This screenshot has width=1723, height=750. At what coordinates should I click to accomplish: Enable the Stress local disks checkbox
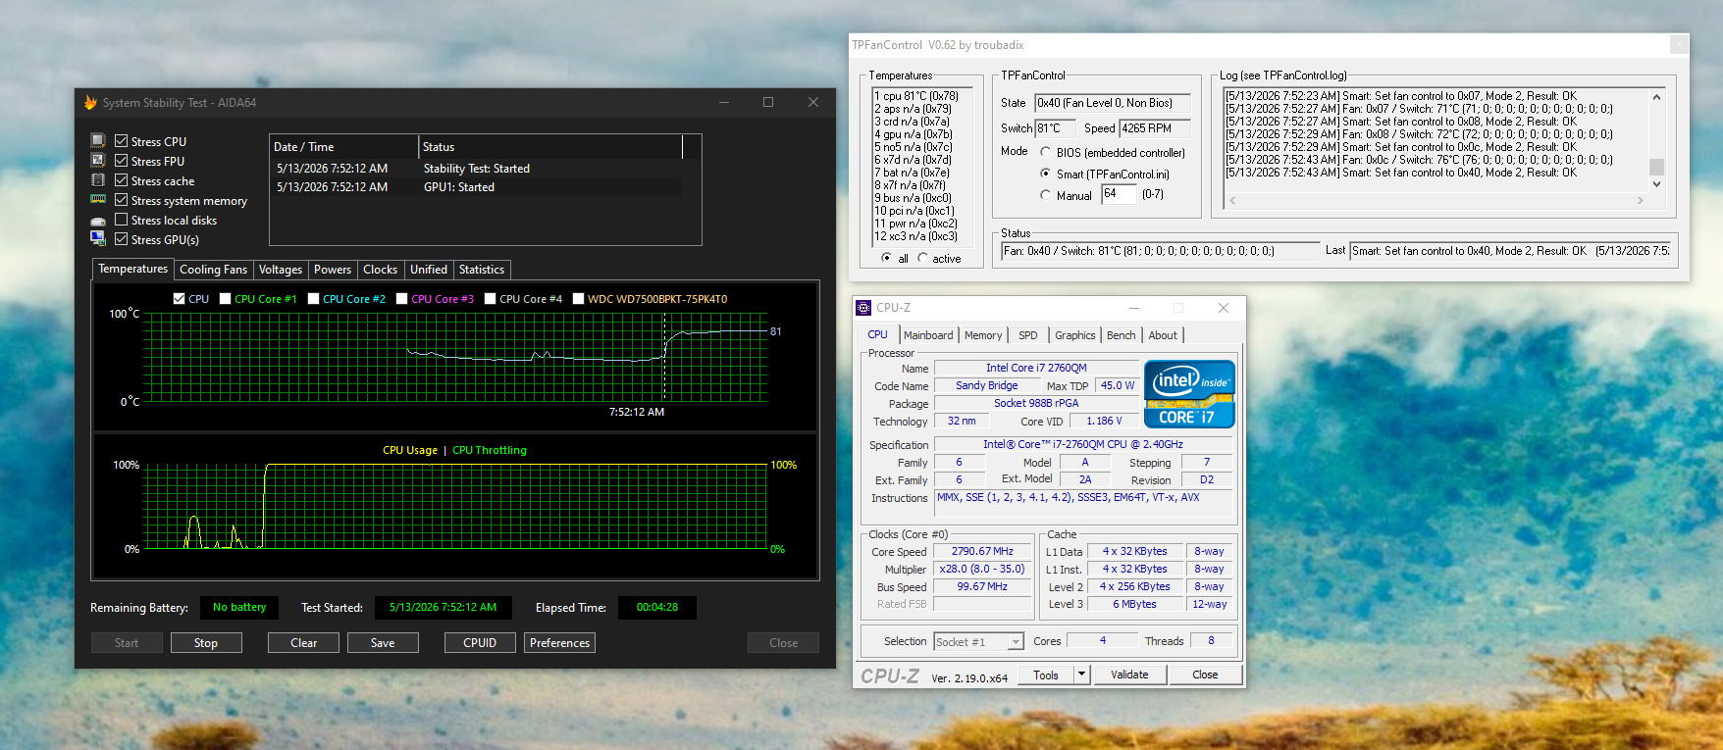[x=122, y=220]
